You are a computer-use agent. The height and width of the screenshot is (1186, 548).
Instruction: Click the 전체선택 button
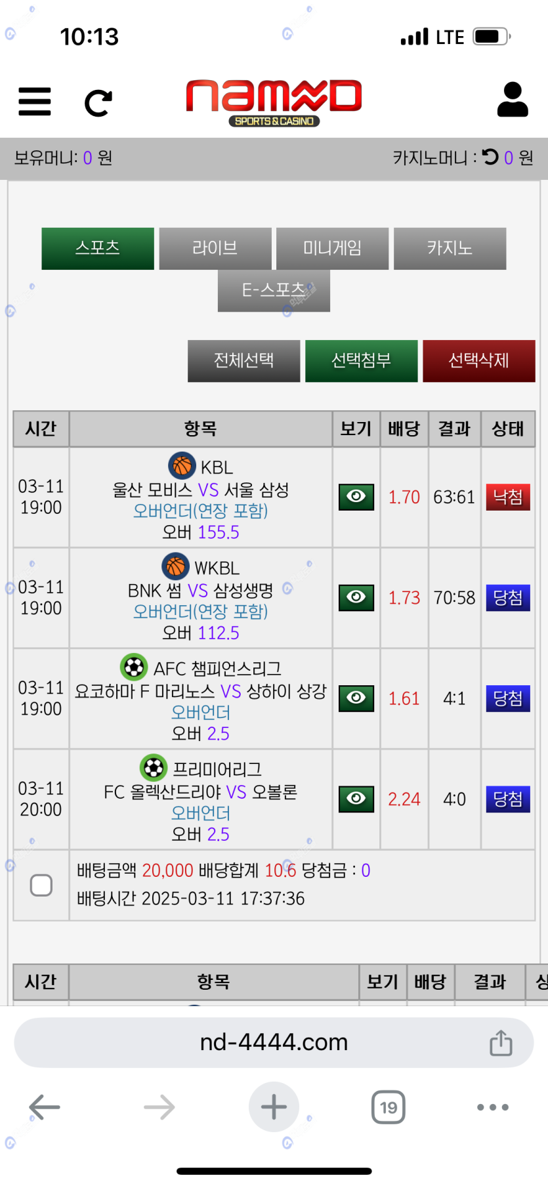click(x=244, y=361)
